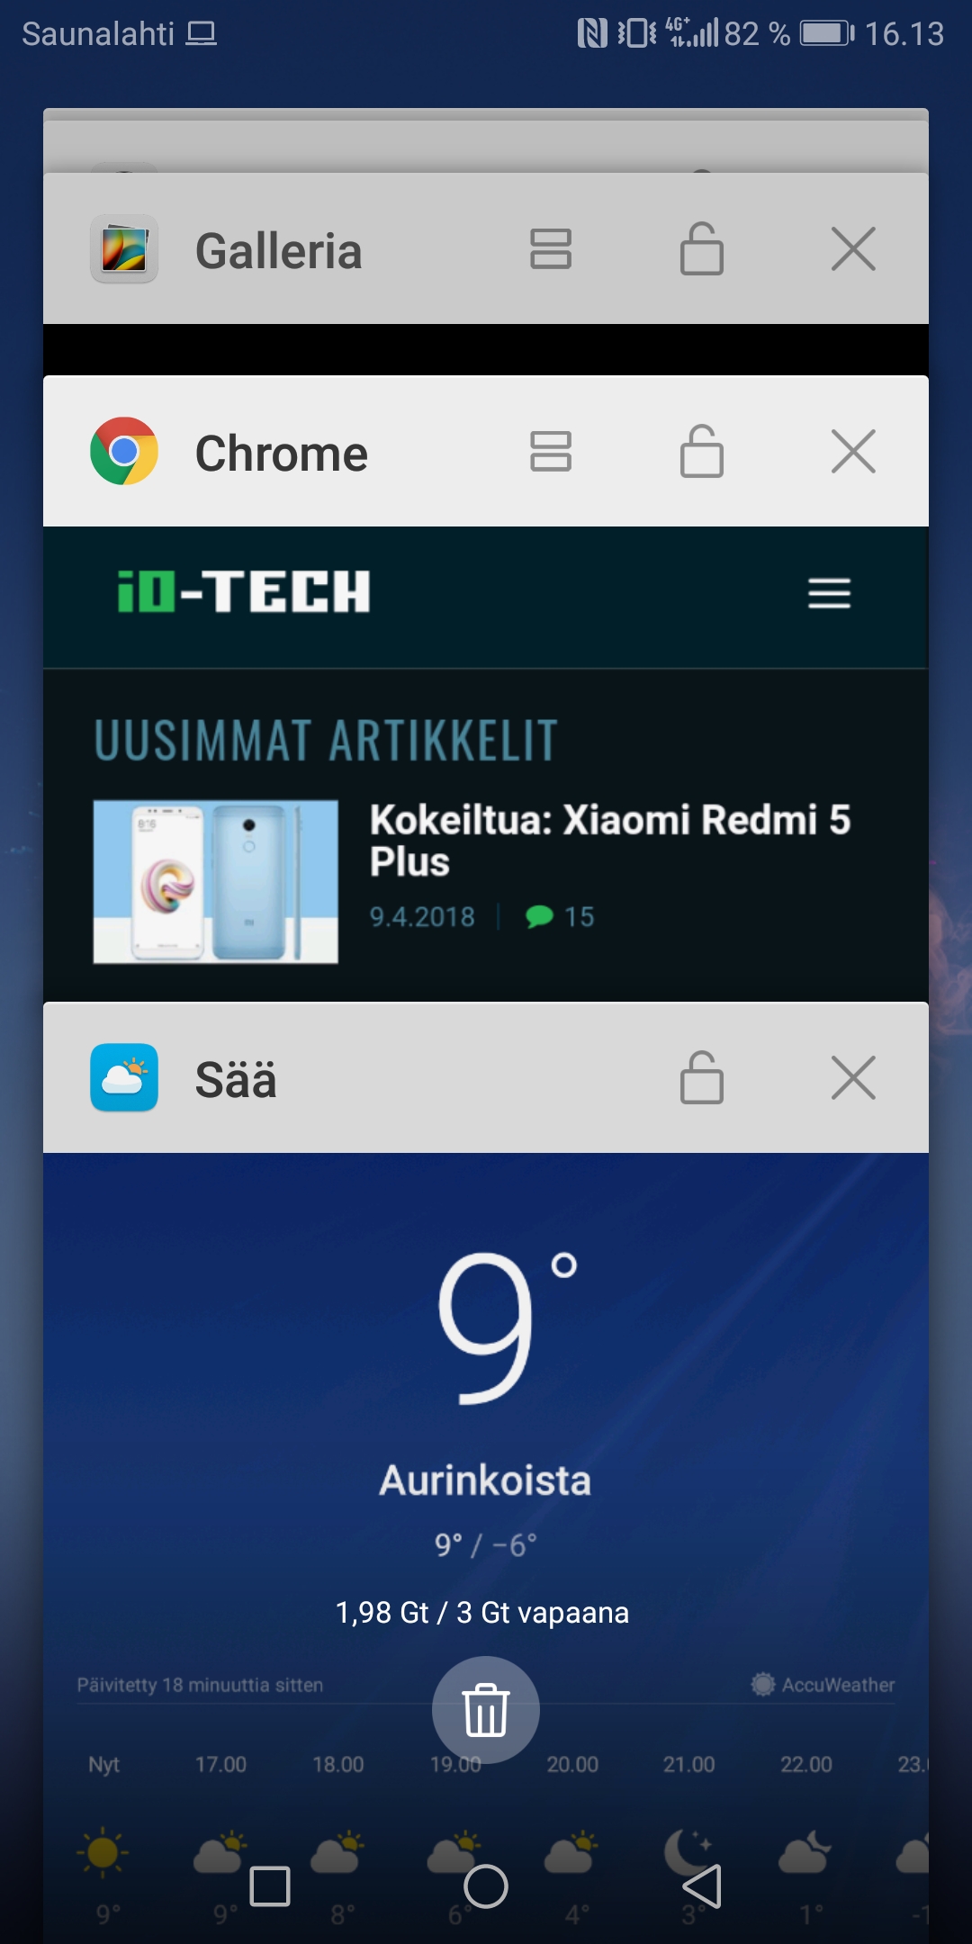972x1944 pixels.
Task: Open the Sää weather app icon
Action: (124, 1077)
